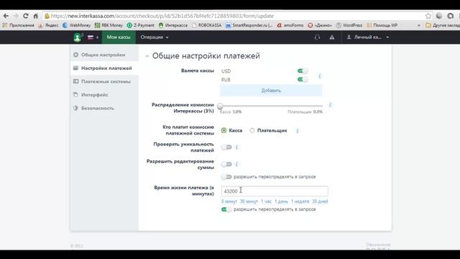This screenshot has height=259, width=460.
Task: Set lifetime to 1 час
Action: [266, 201]
